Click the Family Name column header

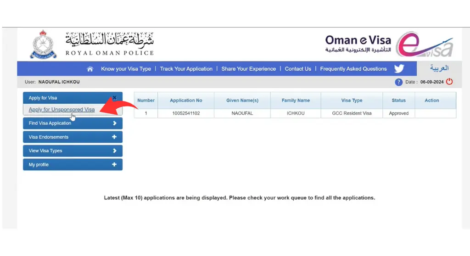pos(296,100)
